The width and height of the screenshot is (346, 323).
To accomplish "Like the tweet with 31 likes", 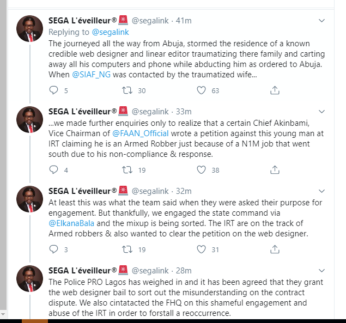I will coord(201,249).
